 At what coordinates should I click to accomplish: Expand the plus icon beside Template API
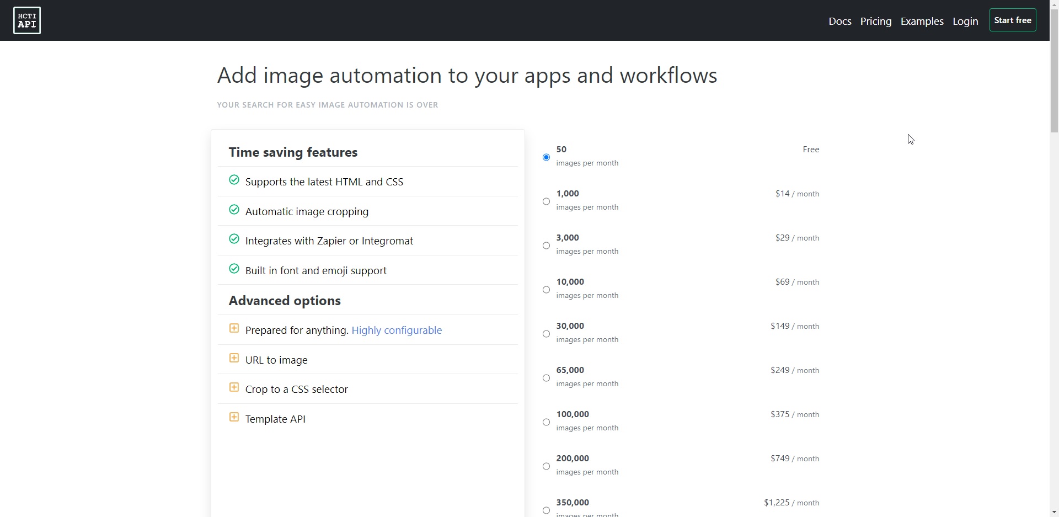coord(234,417)
